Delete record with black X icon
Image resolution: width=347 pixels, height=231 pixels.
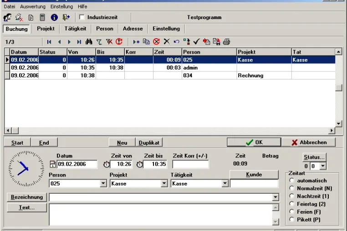167,41
